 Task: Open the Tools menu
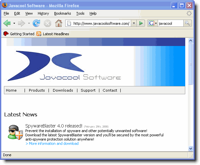click(x=80, y=13)
